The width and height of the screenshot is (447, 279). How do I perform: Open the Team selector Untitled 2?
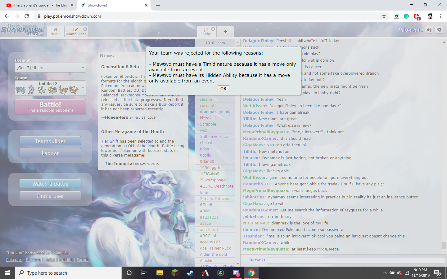point(50,88)
